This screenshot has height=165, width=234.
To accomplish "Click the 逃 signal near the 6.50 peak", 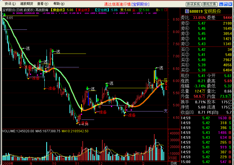I will click(161, 68).
